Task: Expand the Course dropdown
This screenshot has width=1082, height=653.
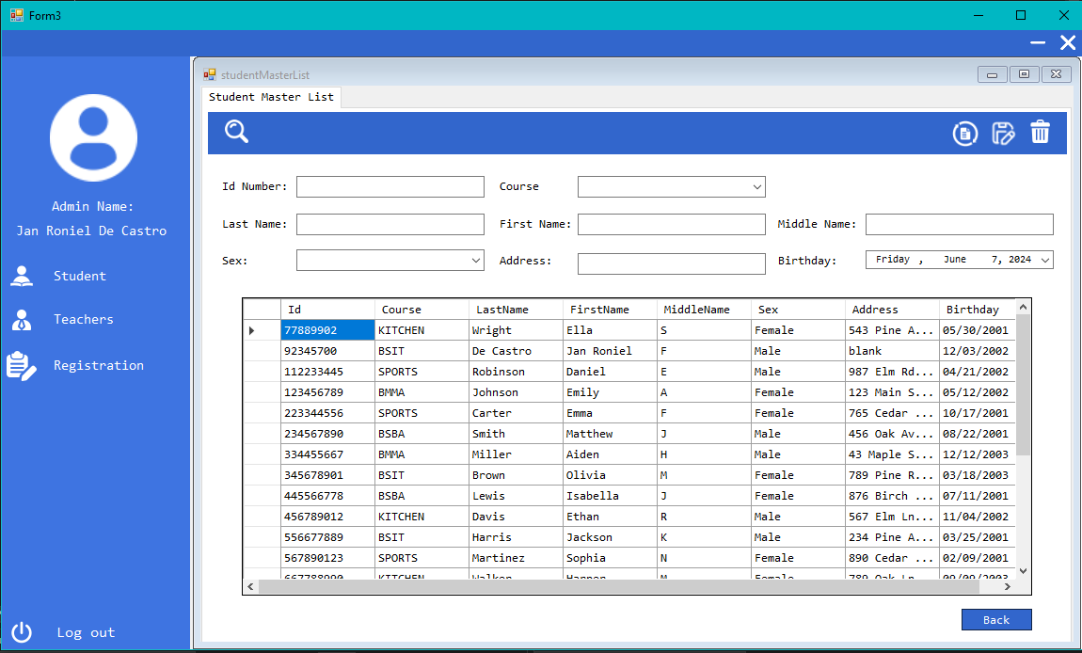Action: (x=757, y=187)
